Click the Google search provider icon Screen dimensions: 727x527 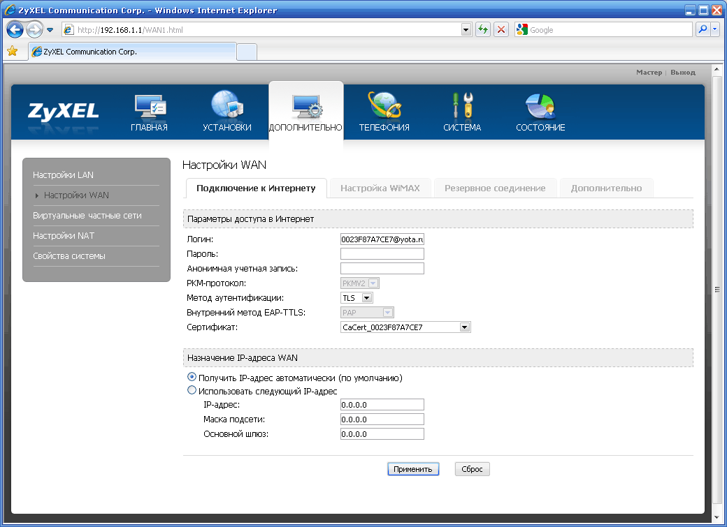click(522, 29)
